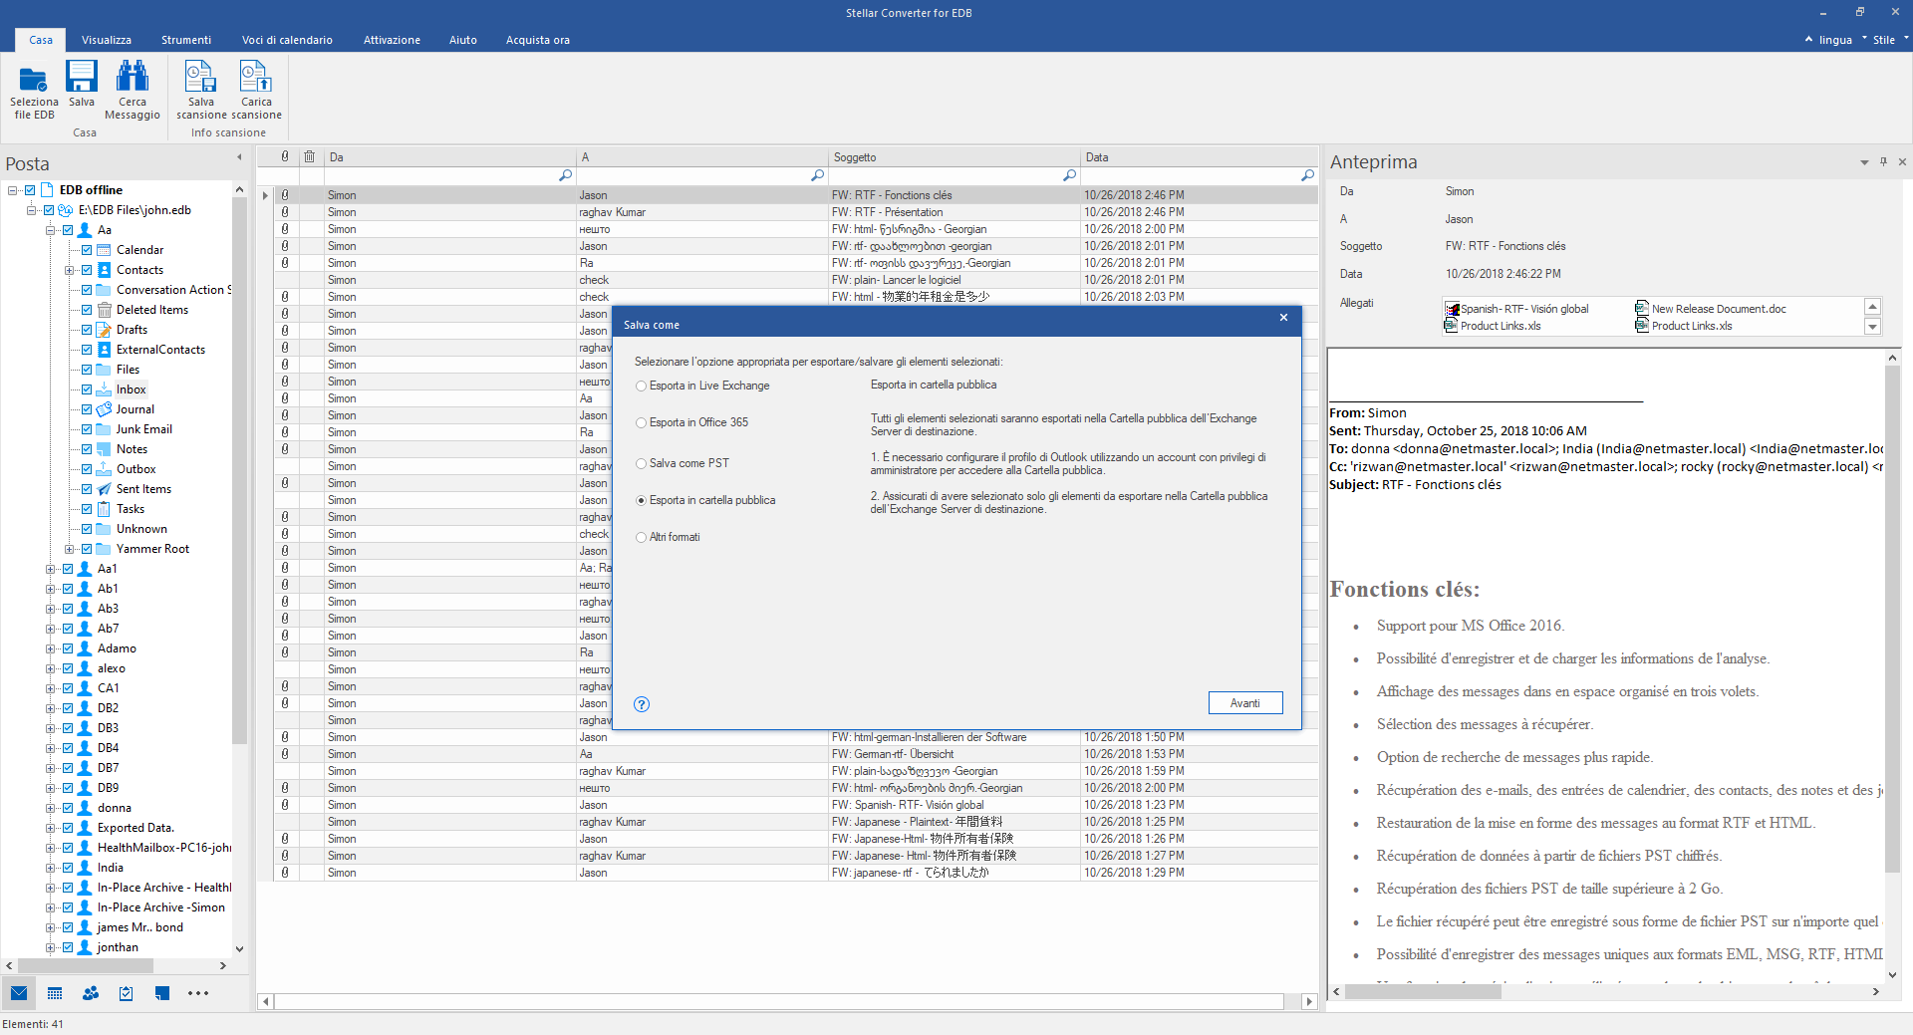This screenshot has width=1913, height=1035.
Task: Click the help question mark icon in dialog
Action: 642,704
